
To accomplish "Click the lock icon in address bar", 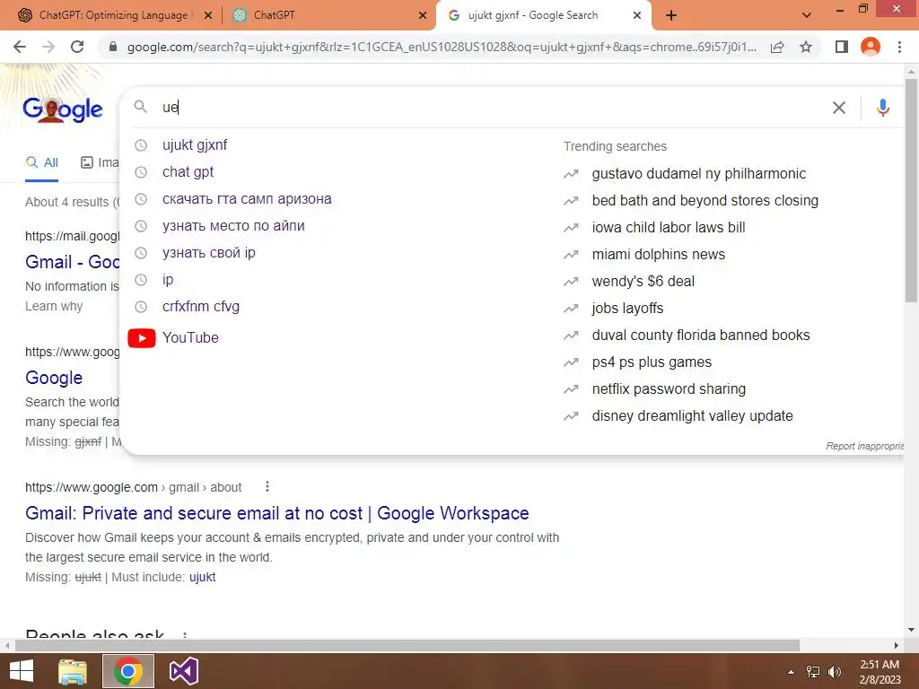I will point(113,47).
